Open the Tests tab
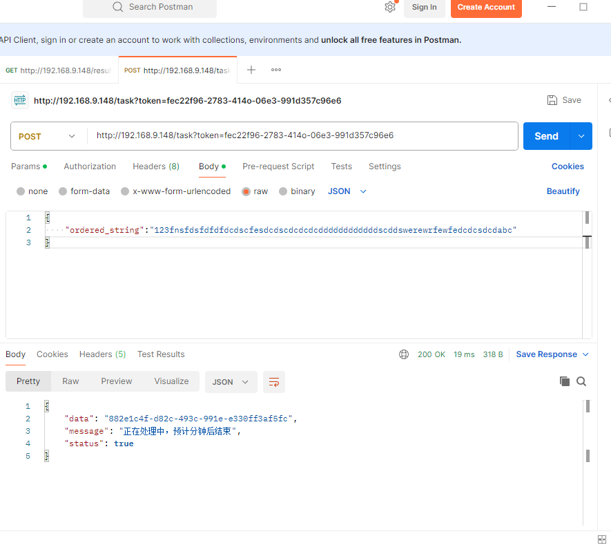611x545 pixels. 341,166
